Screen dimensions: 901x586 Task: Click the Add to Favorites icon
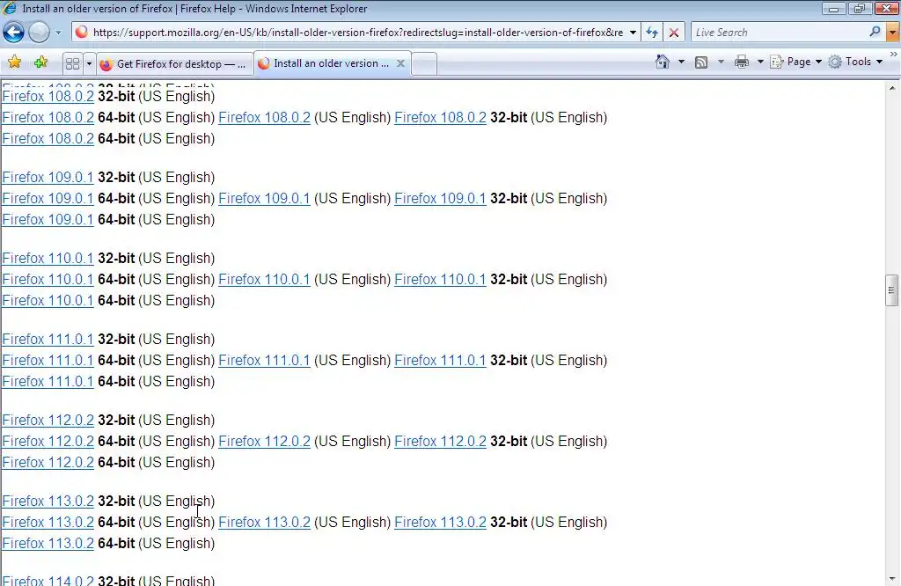[x=40, y=62]
